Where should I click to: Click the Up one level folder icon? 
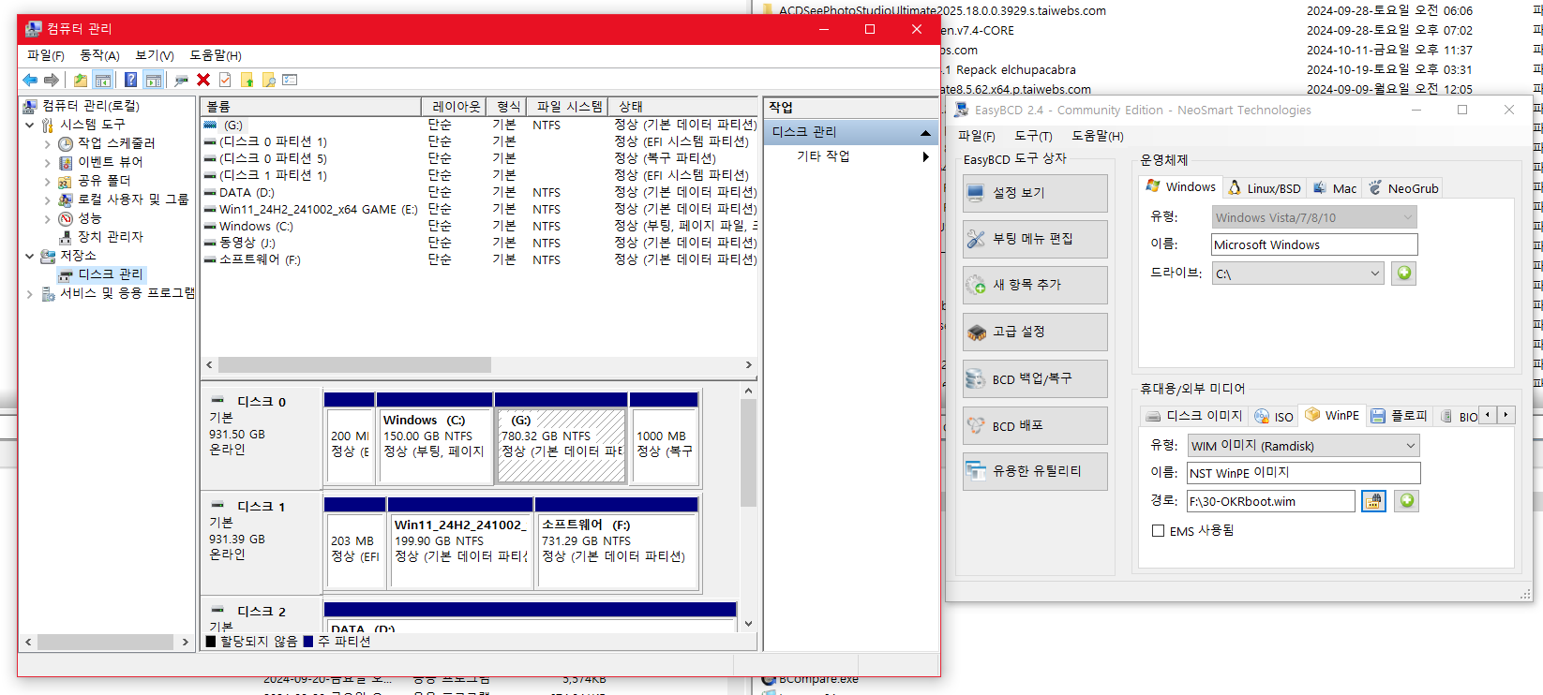[x=81, y=81]
